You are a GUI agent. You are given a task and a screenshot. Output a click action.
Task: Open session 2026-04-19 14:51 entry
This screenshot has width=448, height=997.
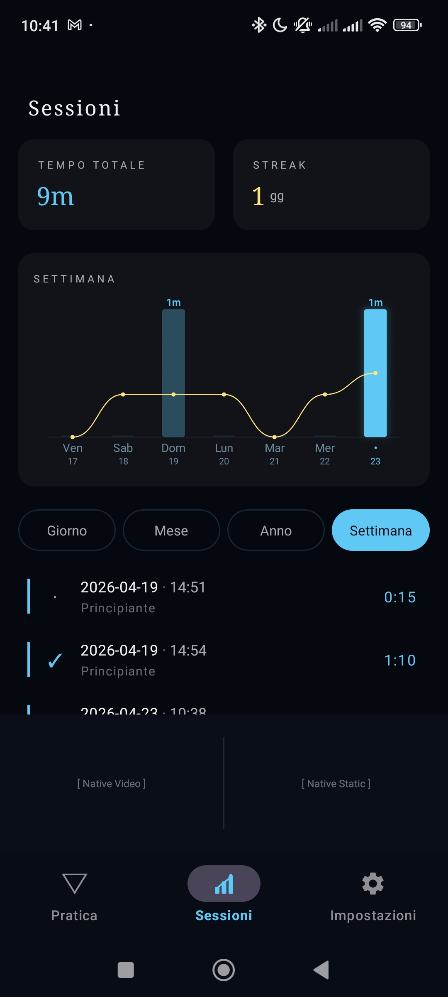(x=224, y=597)
